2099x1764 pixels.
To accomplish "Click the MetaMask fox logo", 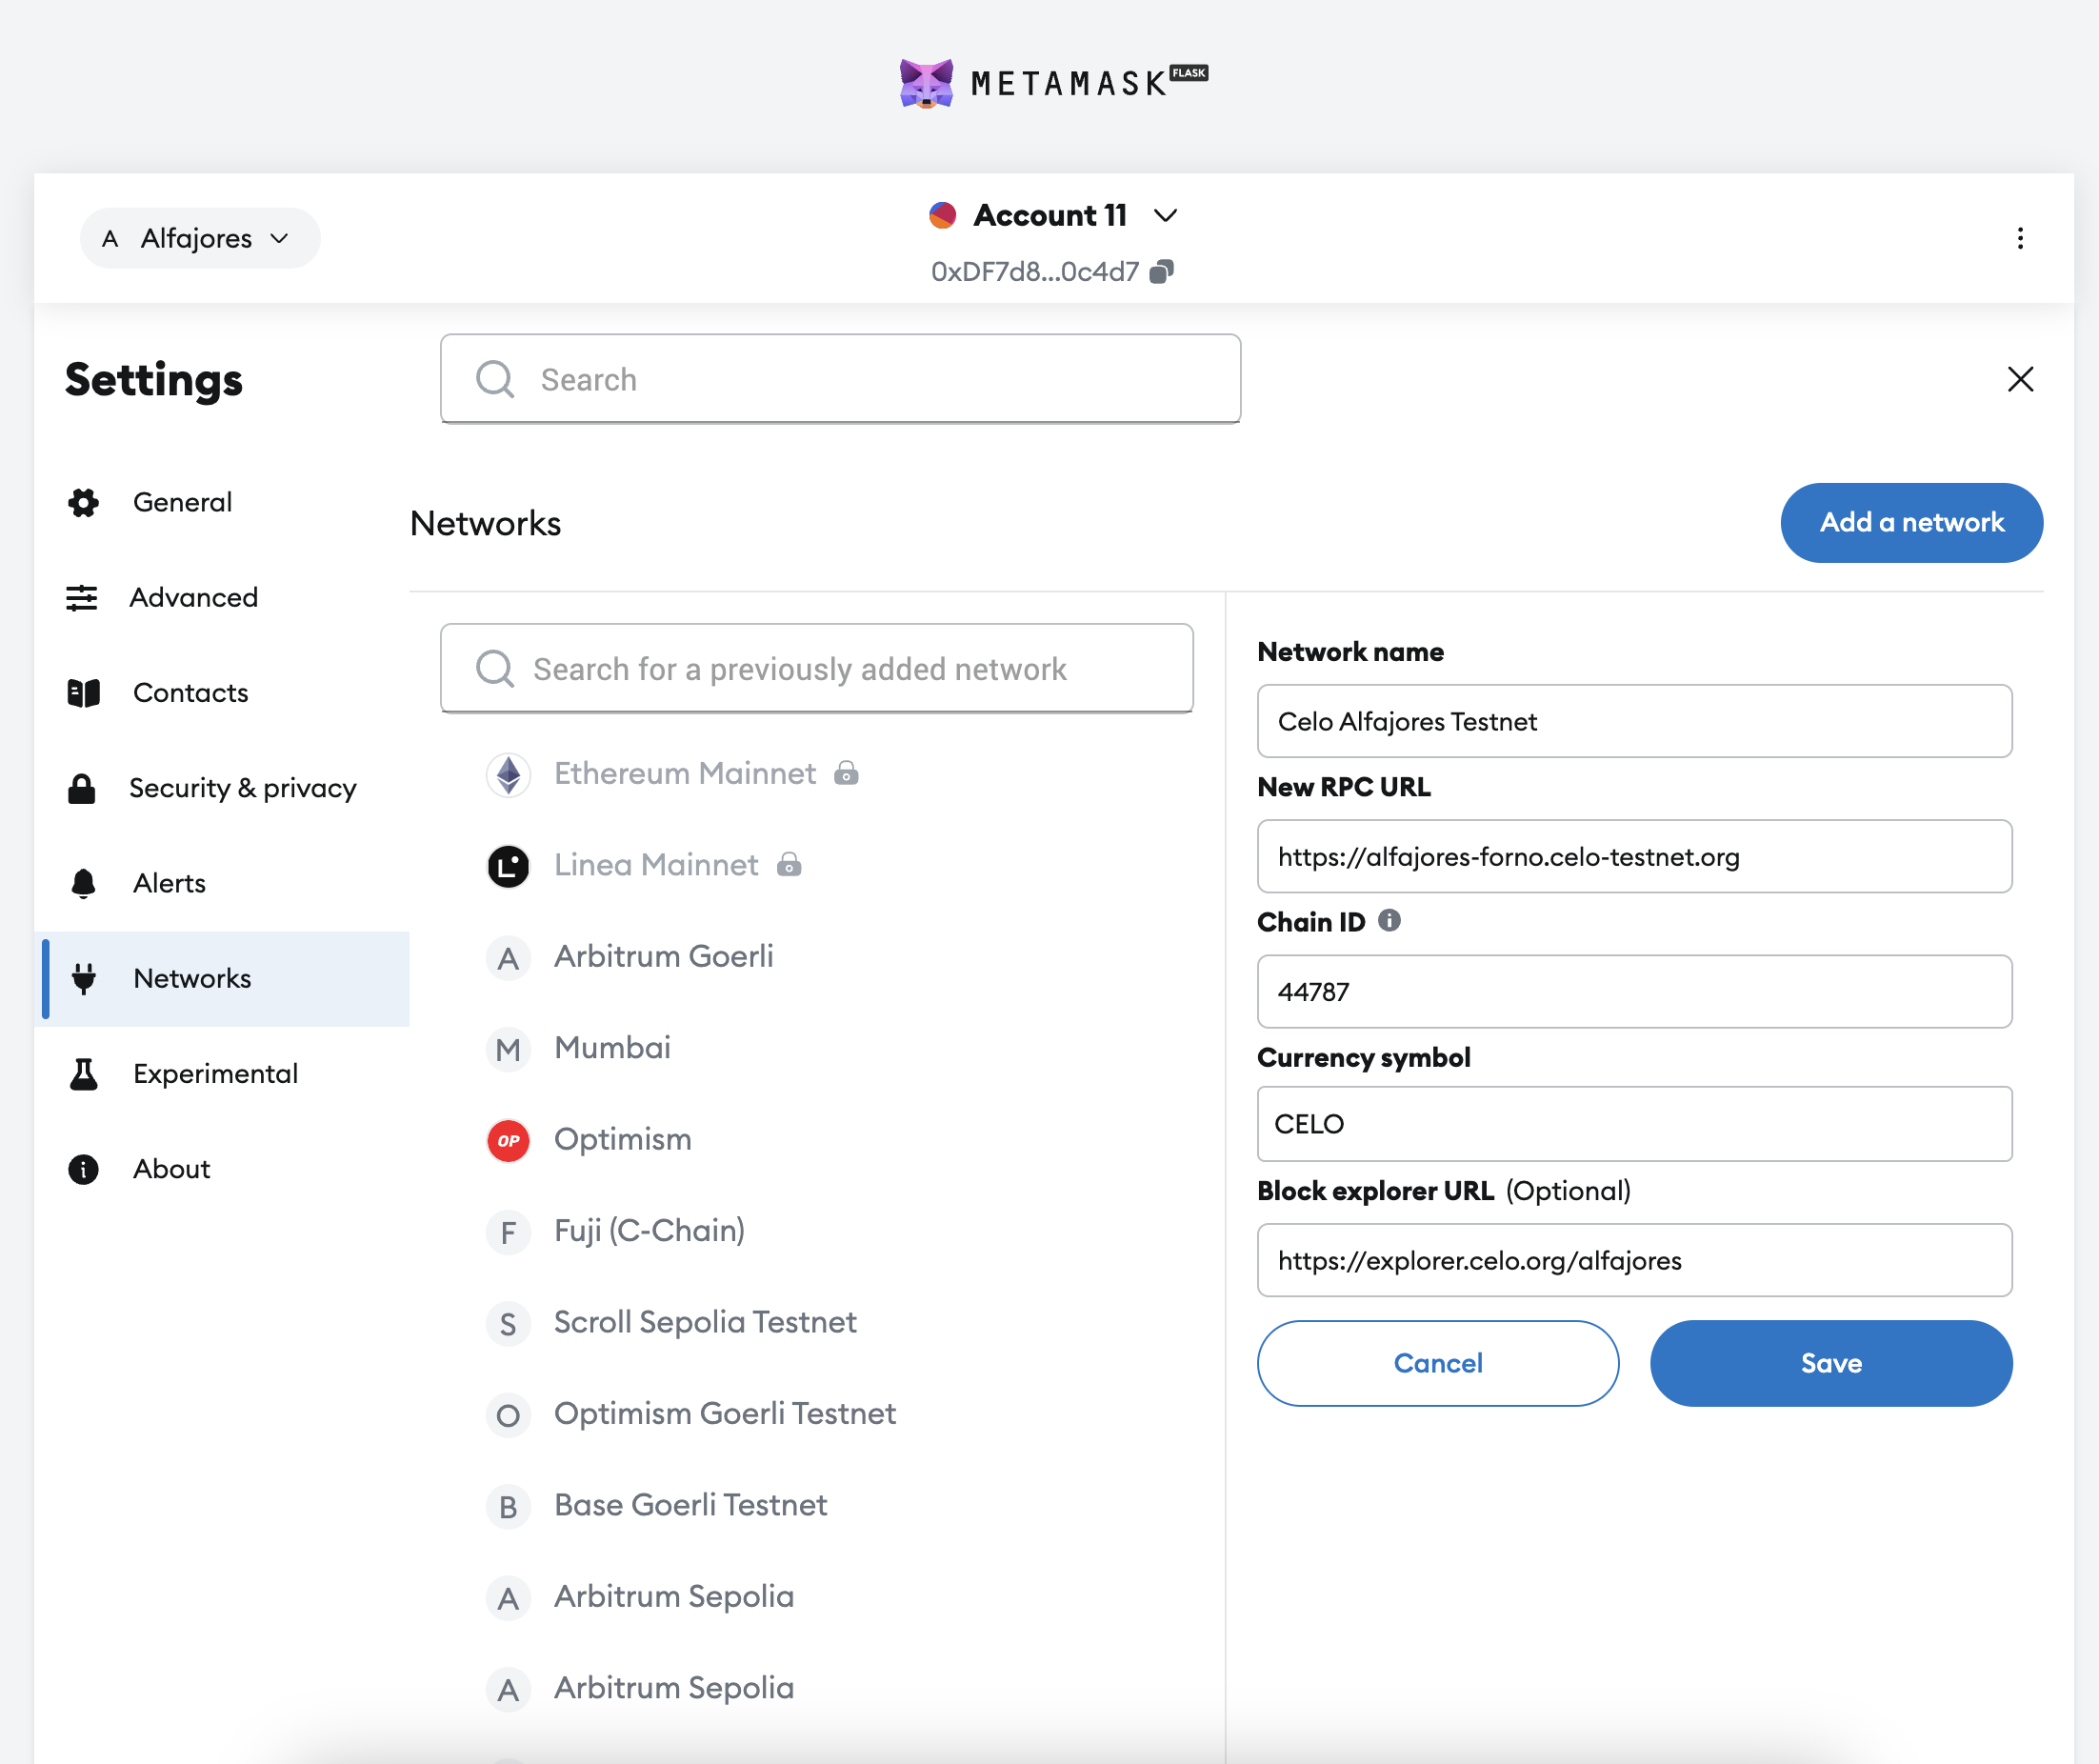I will click(x=925, y=83).
